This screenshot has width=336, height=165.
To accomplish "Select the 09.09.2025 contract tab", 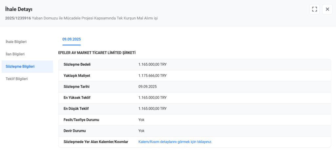I will click(x=72, y=39).
